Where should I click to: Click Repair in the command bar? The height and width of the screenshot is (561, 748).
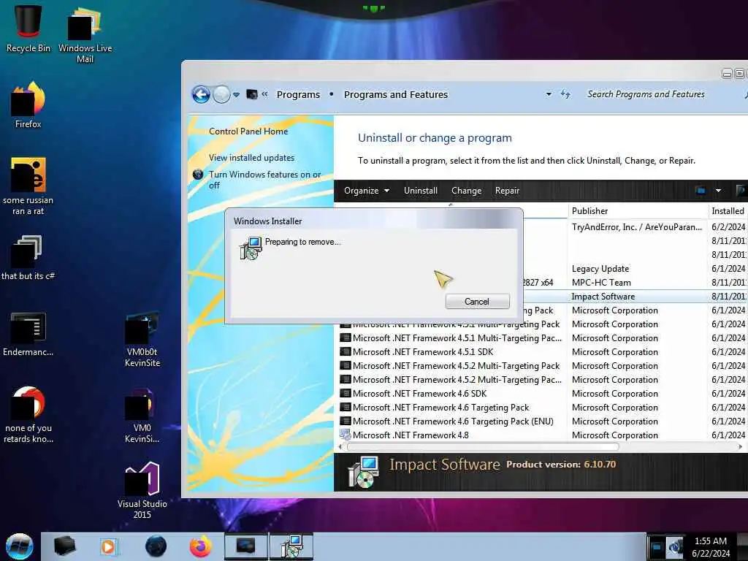tap(507, 191)
